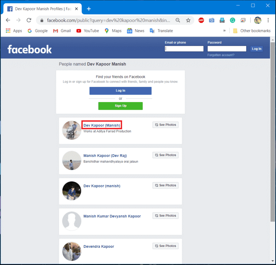
Task: Focus the Email or phone field
Action: pyautogui.click(x=184, y=49)
